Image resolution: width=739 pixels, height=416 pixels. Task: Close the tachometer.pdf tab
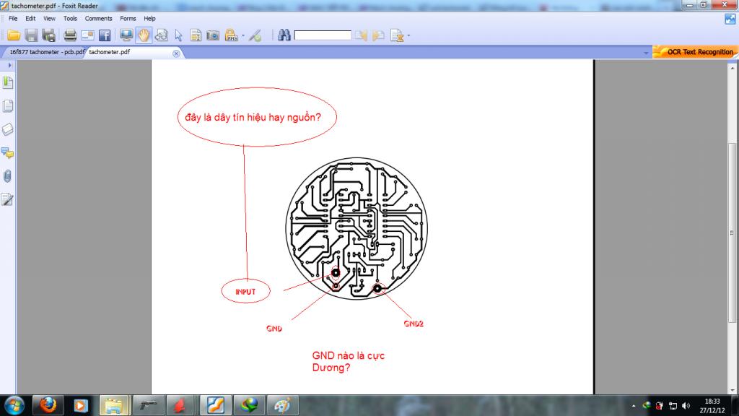pos(176,53)
